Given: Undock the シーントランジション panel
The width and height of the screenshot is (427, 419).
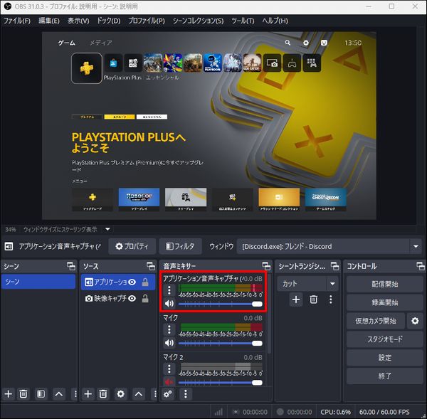Looking at the screenshot, I should 334,266.
